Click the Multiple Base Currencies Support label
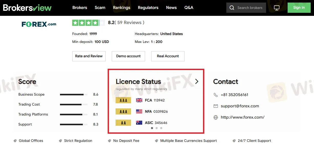Screen dimensions: 314x148 tap(189, 141)
